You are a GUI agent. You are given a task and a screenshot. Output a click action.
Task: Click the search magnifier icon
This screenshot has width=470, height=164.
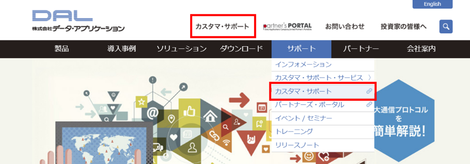[x=446, y=27]
